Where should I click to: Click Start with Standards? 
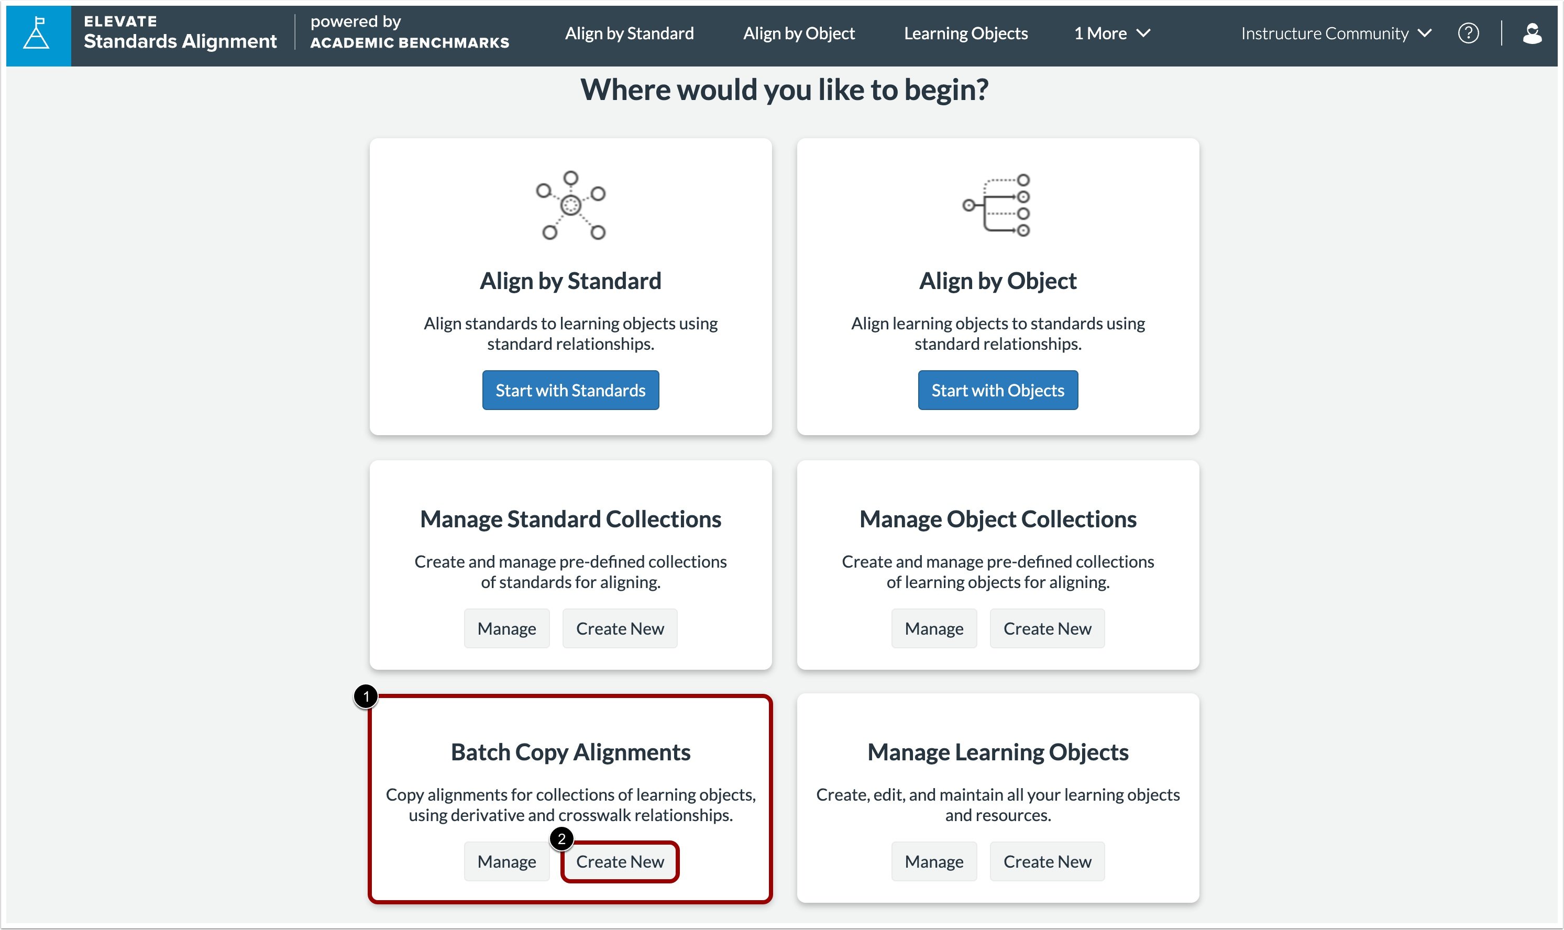[x=570, y=390]
